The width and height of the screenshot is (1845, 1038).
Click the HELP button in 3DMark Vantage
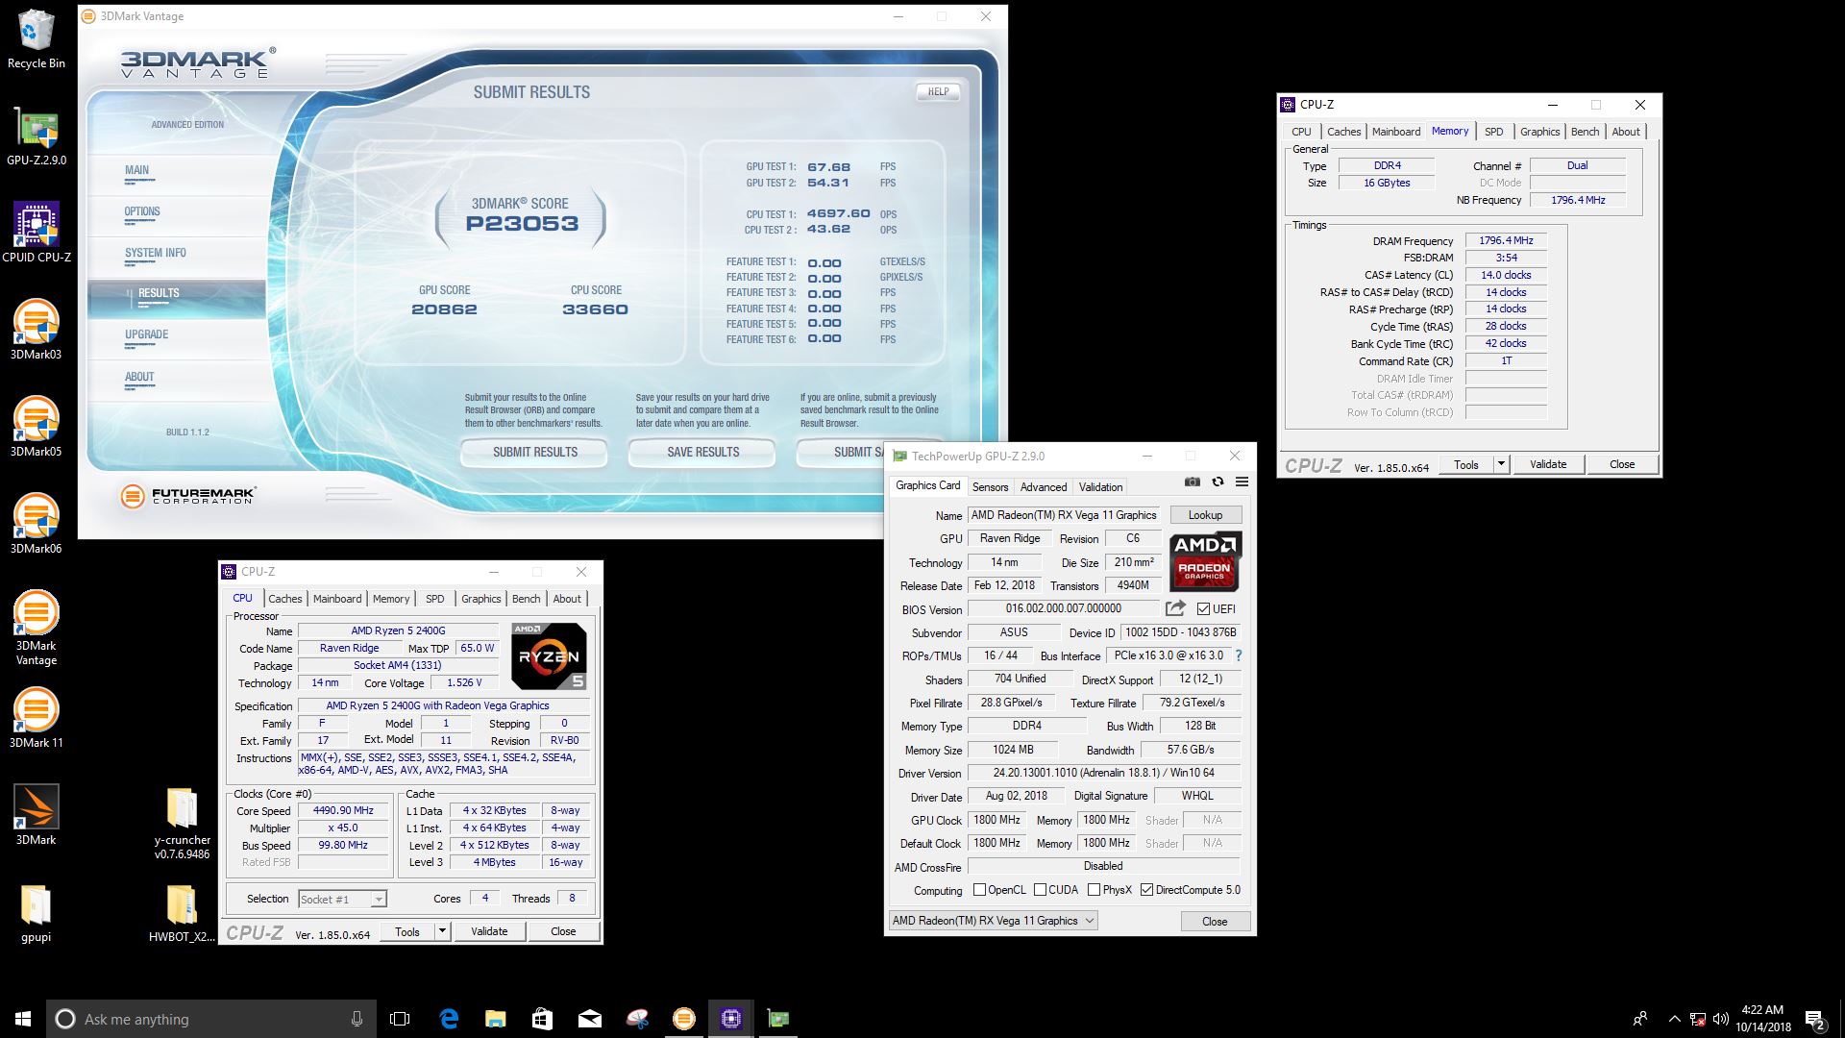[x=938, y=92]
